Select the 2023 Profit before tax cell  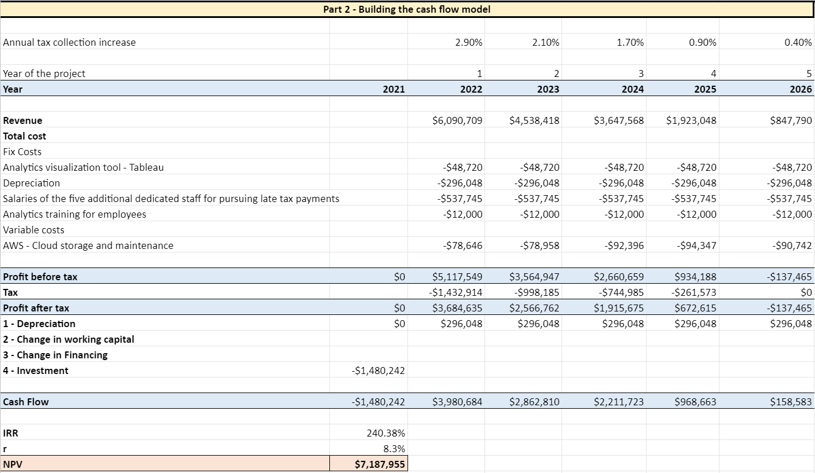click(534, 277)
